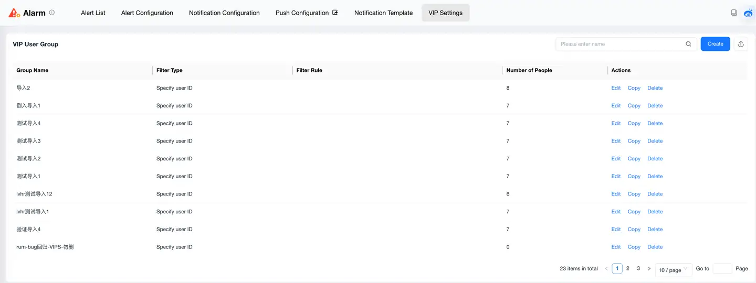The width and height of the screenshot is (756, 283).
Task: Go to next page arrow
Action: pyautogui.click(x=649, y=269)
